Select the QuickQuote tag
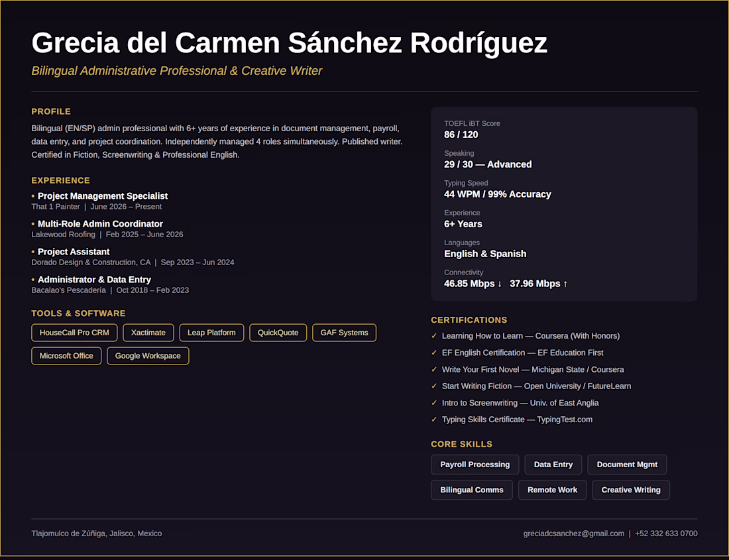729x560 pixels. [278, 333]
